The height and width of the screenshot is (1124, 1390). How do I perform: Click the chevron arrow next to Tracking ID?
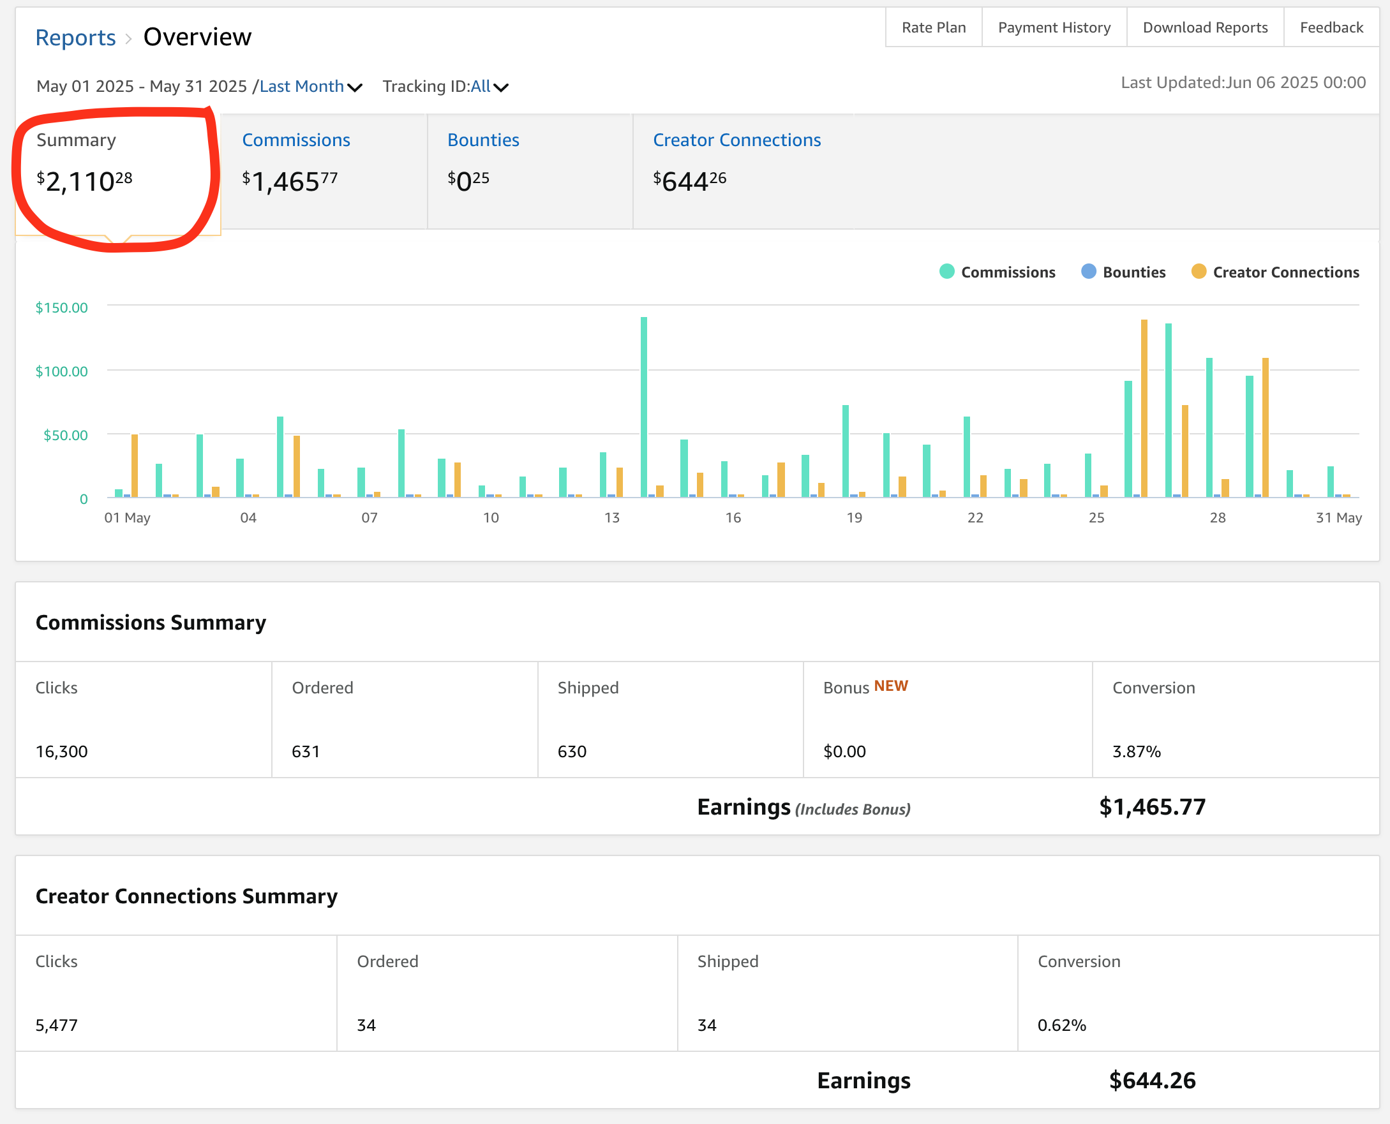point(501,87)
